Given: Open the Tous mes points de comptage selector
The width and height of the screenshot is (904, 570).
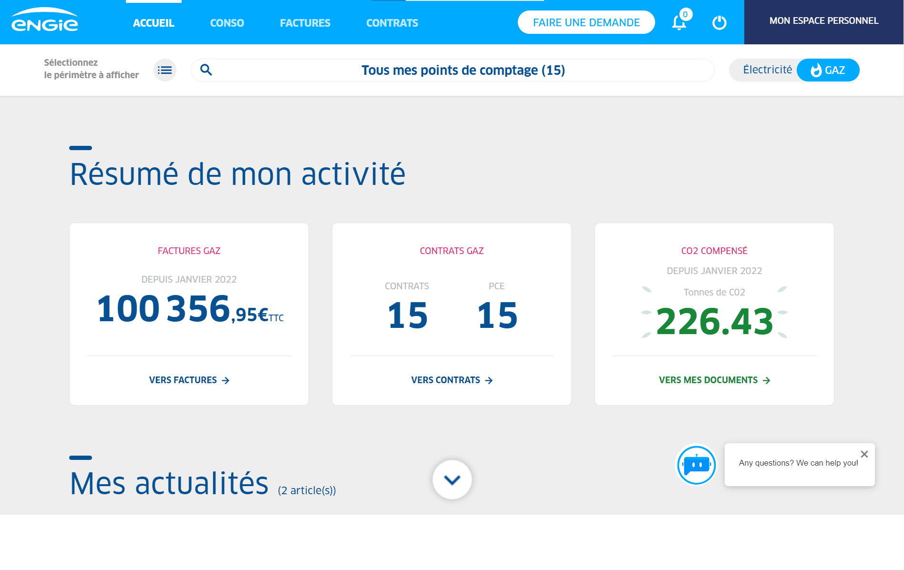Looking at the screenshot, I should (462, 70).
